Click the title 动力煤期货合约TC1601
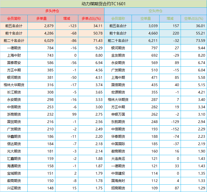This screenshot has height=192, width=207. tap(103, 4)
